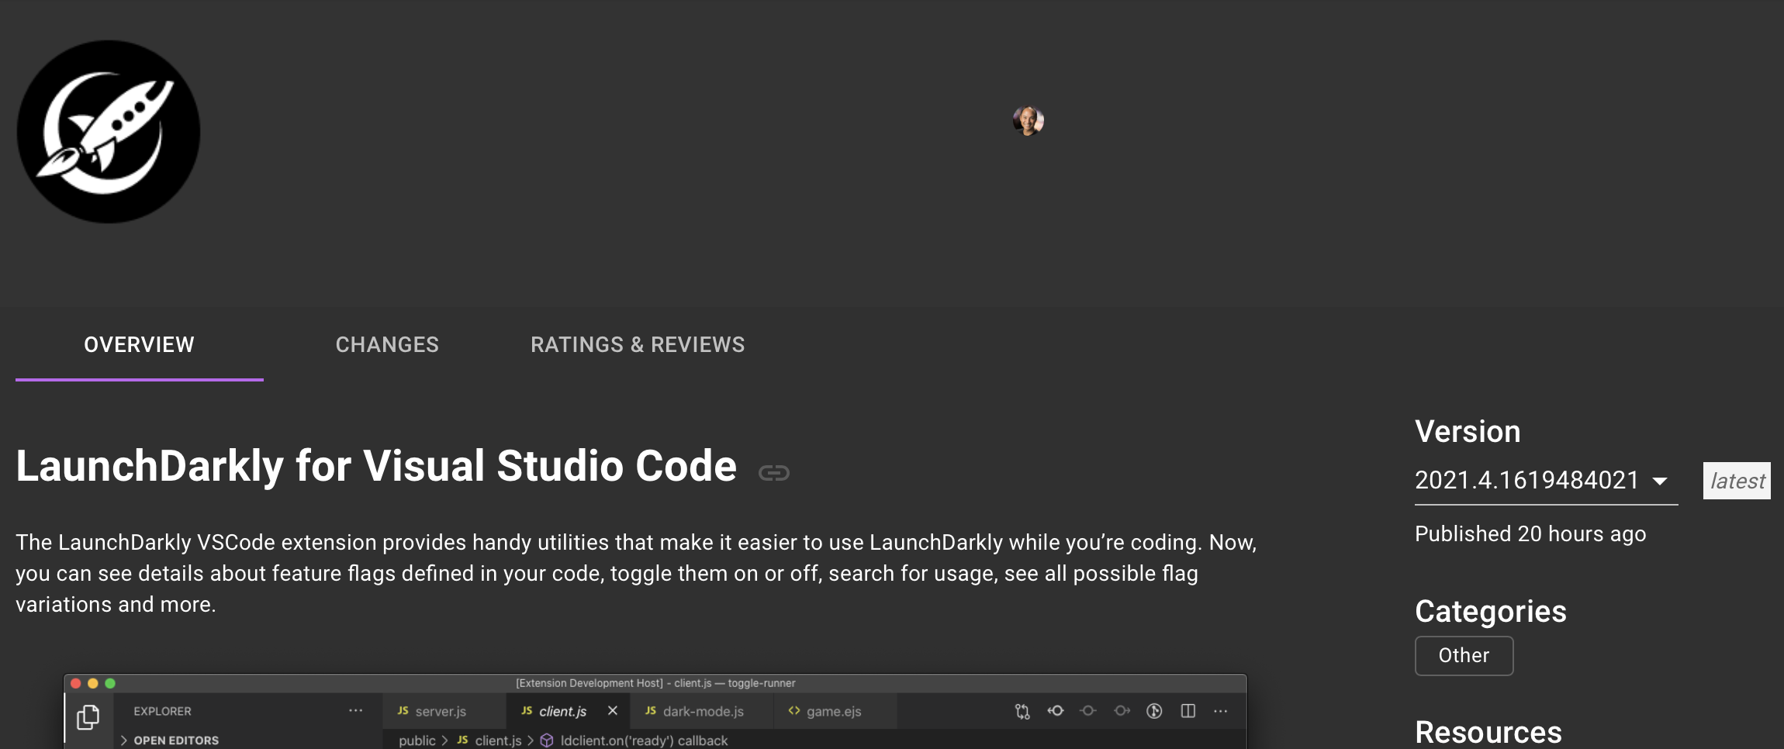Open the RATINGS & REVIEWS tab
Image resolution: width=1784 pixels, height=749 pixels.
(x=638, y=344)
